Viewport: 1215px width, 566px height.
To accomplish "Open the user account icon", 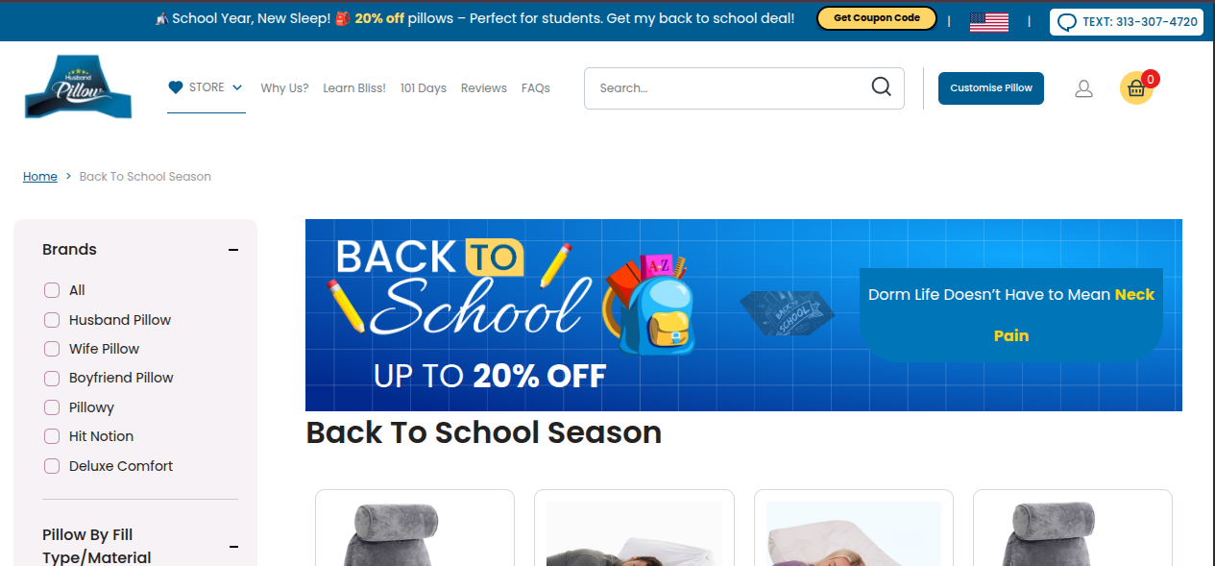I will [1083, 88].
